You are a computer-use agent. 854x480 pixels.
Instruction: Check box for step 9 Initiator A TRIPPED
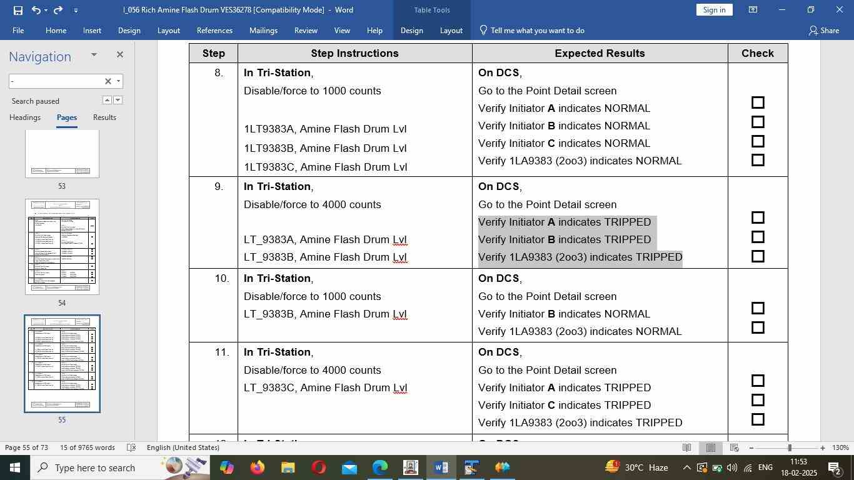758,217
